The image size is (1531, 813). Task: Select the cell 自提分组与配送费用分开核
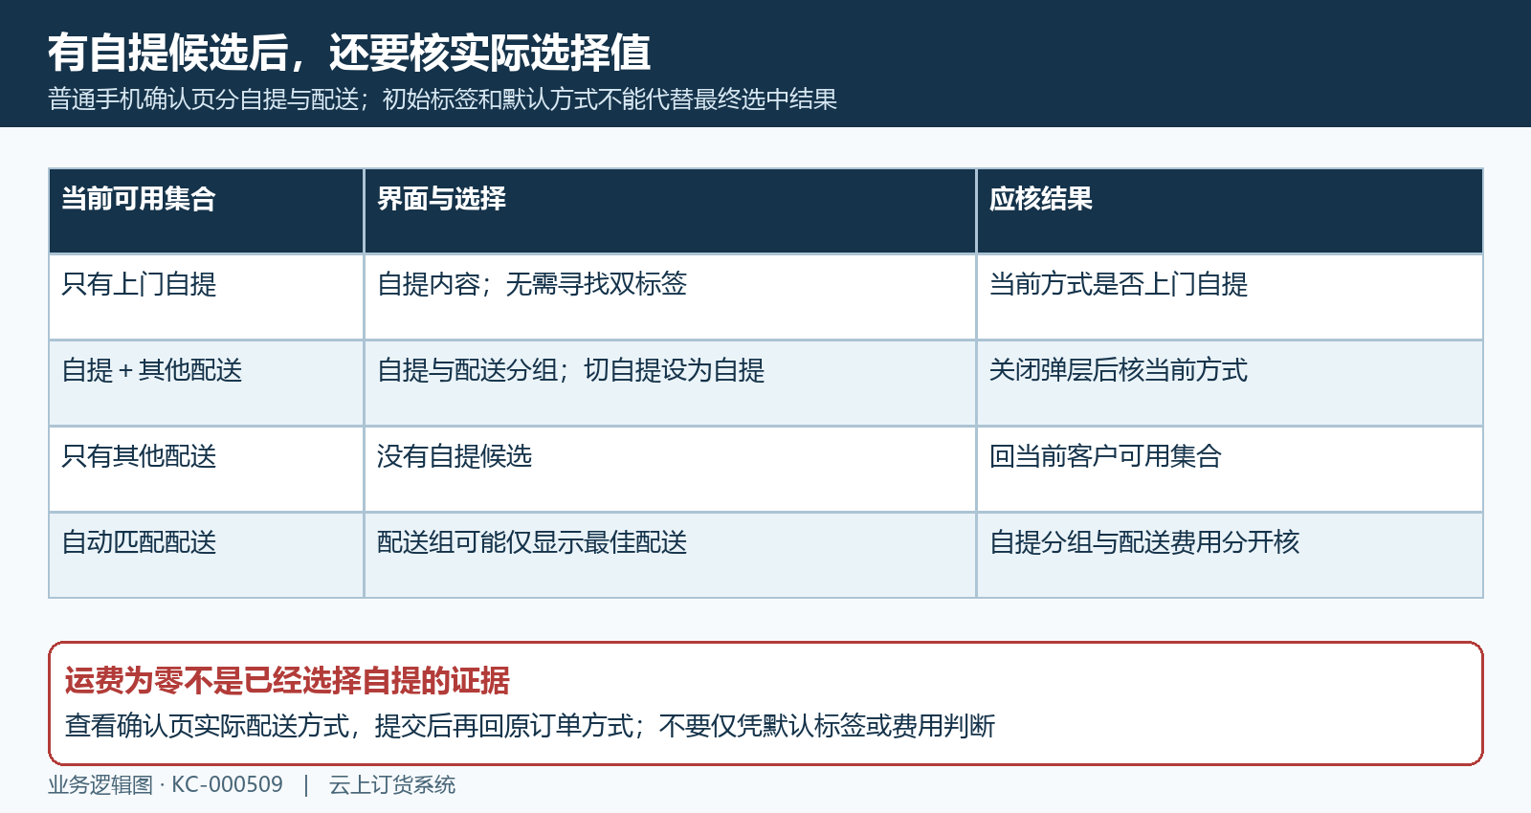[x=1230, y=556]
